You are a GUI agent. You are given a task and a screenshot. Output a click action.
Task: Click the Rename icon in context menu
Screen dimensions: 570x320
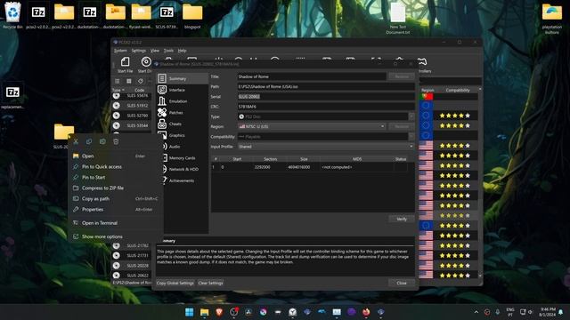pos(102,141)
